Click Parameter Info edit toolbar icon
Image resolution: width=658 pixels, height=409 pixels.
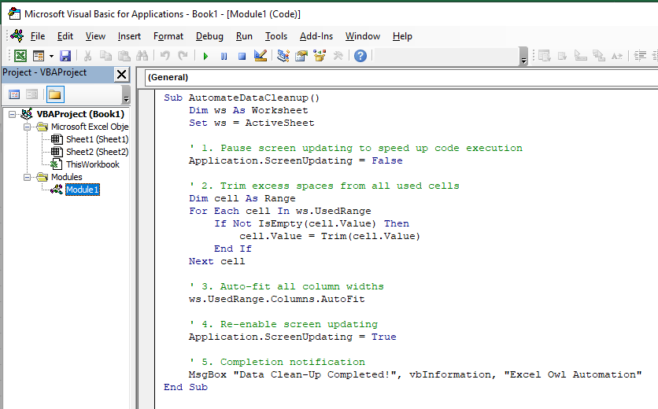pyautogui.click(x=598, y=56)
